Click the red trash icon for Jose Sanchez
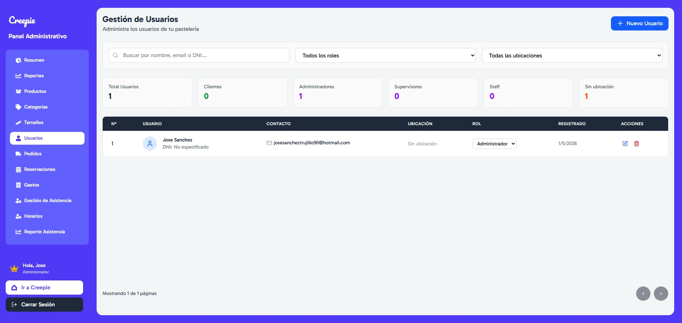This screenshot has height=323, width=682. 637,144
